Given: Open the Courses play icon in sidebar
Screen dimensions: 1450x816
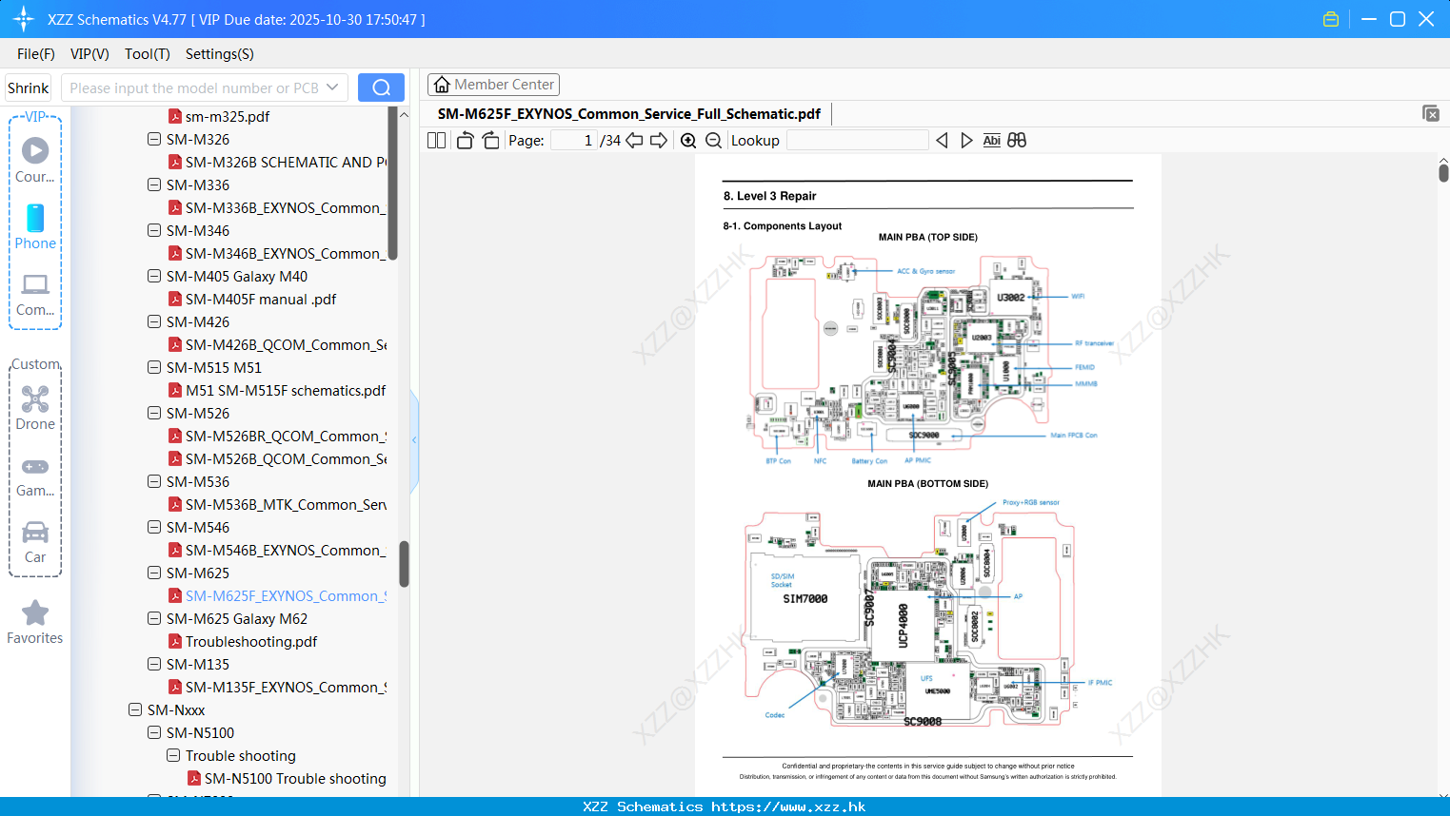Looking at the screenshot, I should pos(35,150).
